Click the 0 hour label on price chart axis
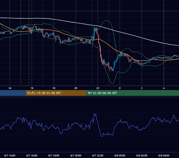This screenshot has height=158, width=179. [120, 88]
